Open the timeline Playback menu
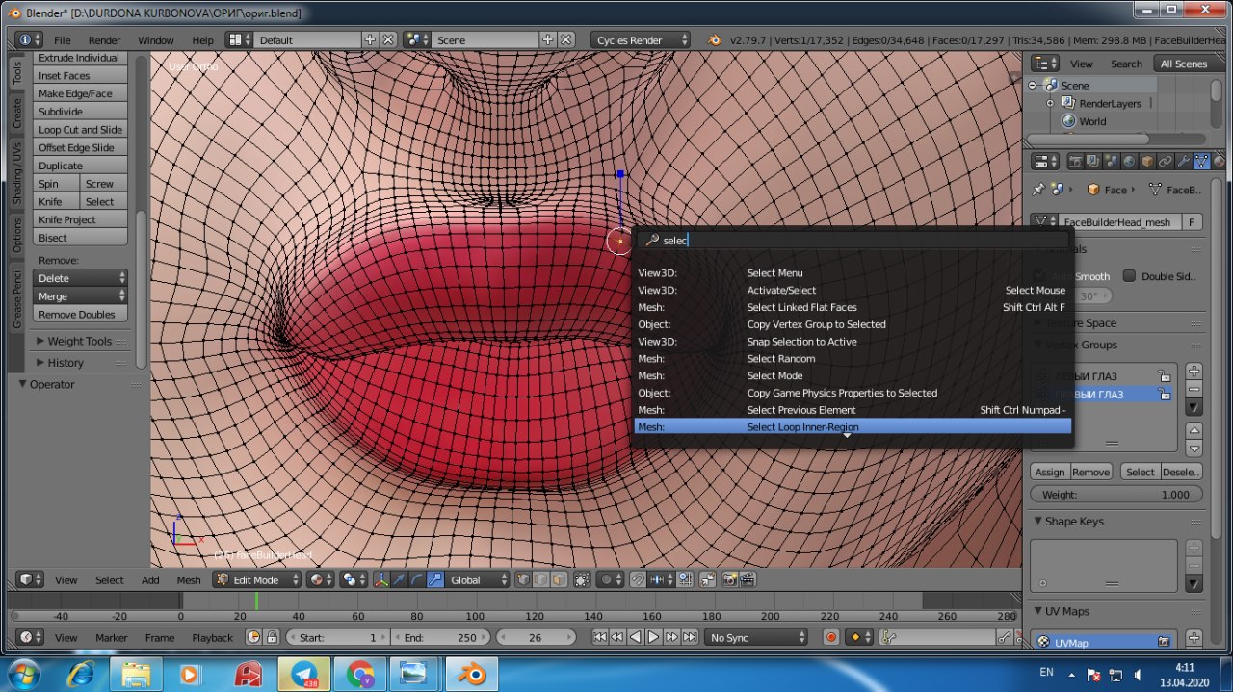The image size is (1233, 692). click(212, 637)
